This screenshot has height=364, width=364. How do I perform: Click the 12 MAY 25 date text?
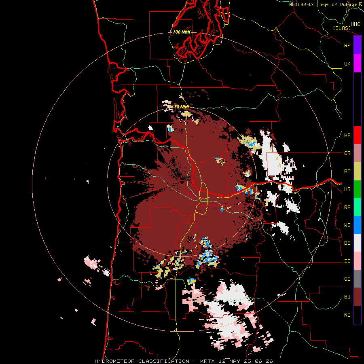tap(234, 361)
